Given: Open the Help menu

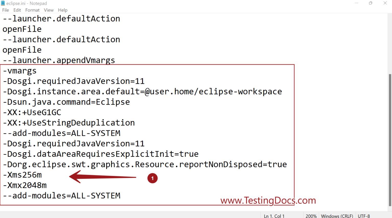Looking at the screenshot, I should (x=63, y=10).
